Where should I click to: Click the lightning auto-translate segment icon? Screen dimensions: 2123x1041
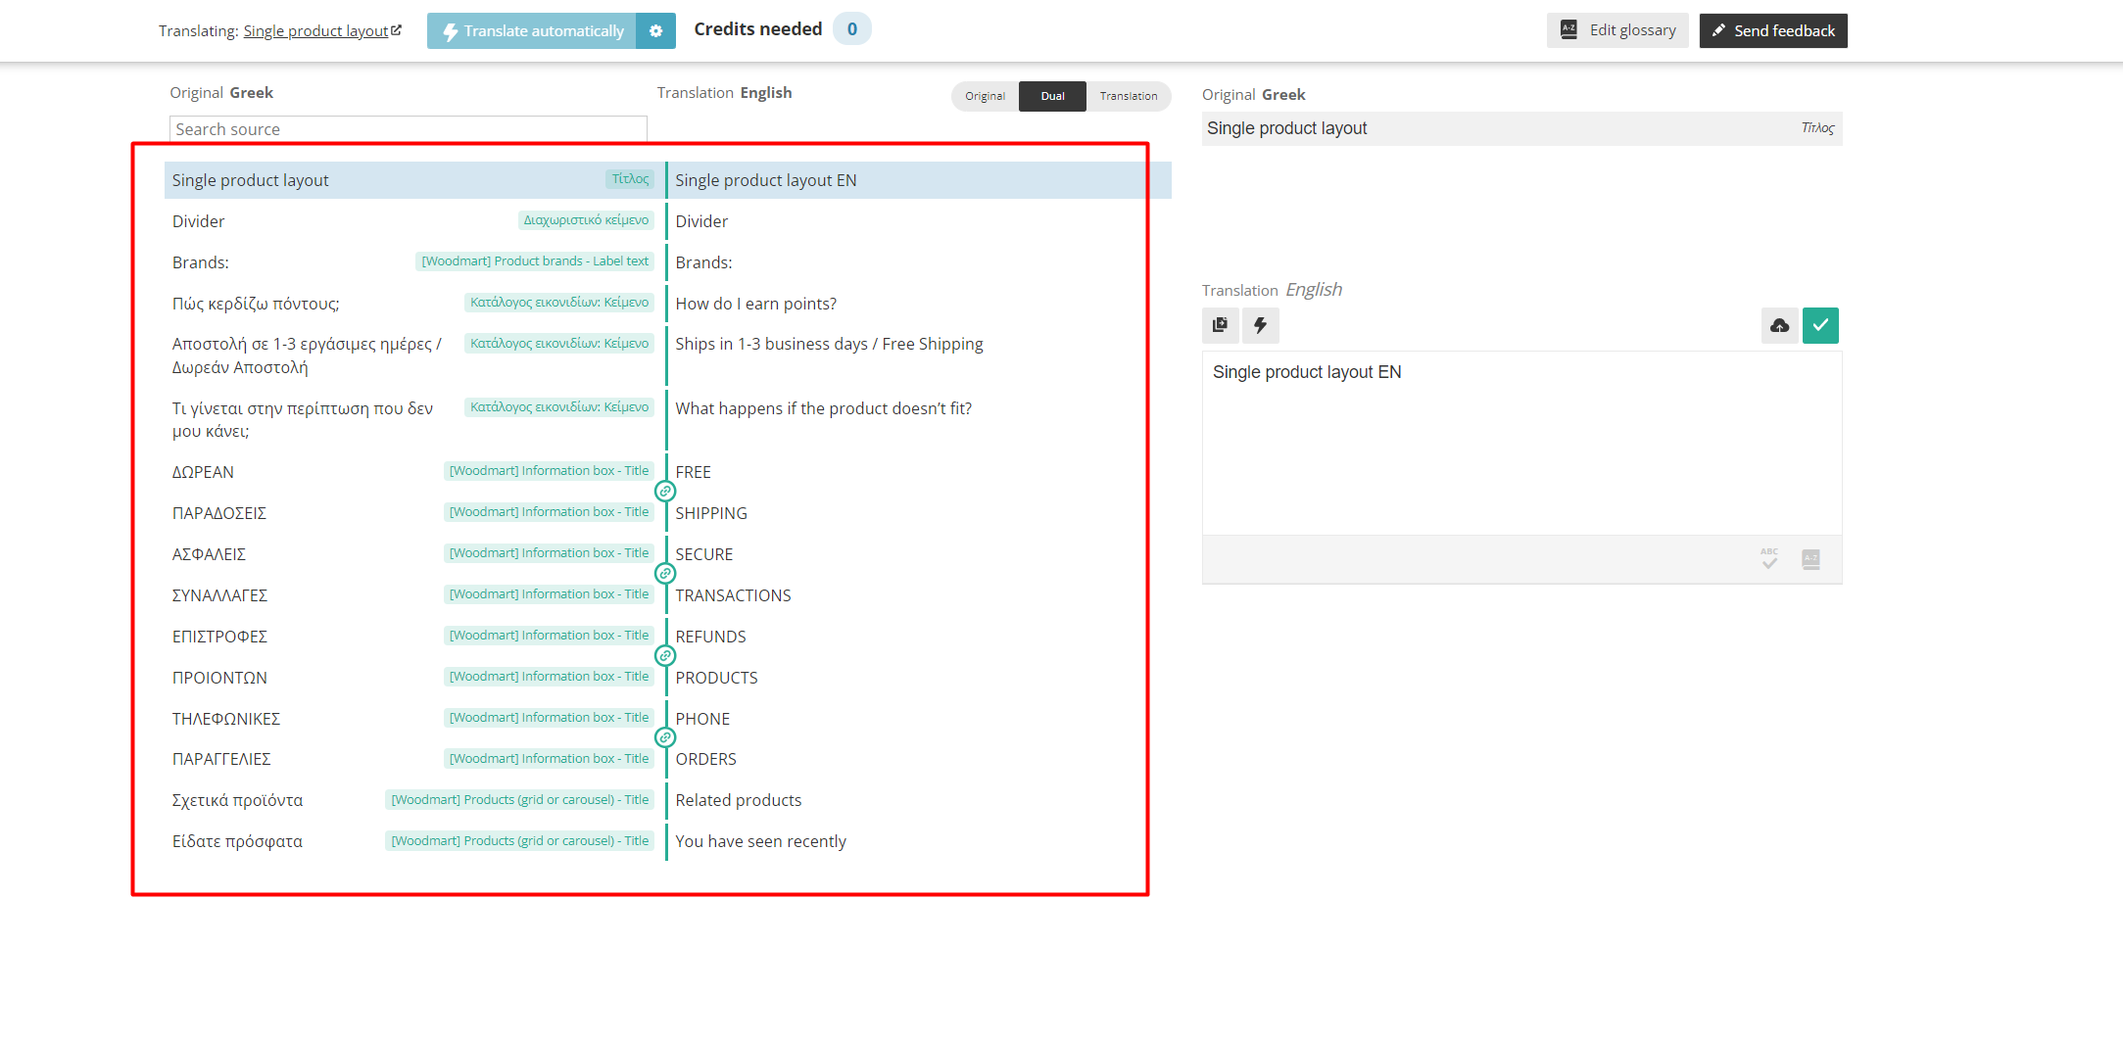click(x=1261, y=325)
